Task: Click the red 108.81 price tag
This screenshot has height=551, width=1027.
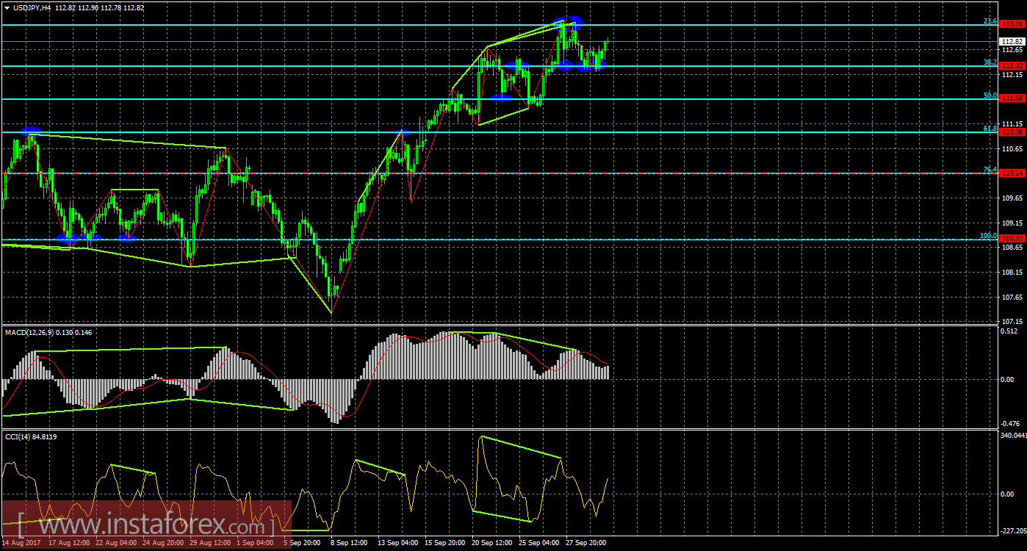Action: point(1013,239)
